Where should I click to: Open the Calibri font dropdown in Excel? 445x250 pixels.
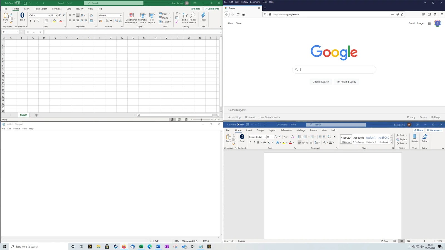click(49, 16)
